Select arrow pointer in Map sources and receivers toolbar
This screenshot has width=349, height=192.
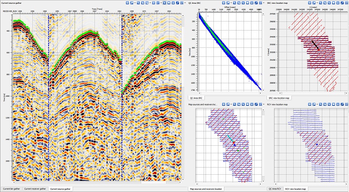(243, 104)
